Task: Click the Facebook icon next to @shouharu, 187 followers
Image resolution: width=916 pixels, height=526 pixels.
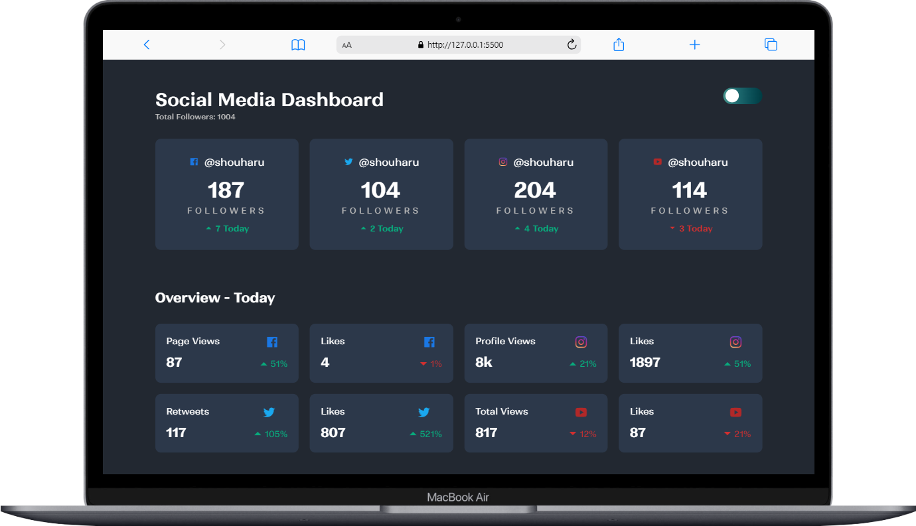Action: pos(194,162)
